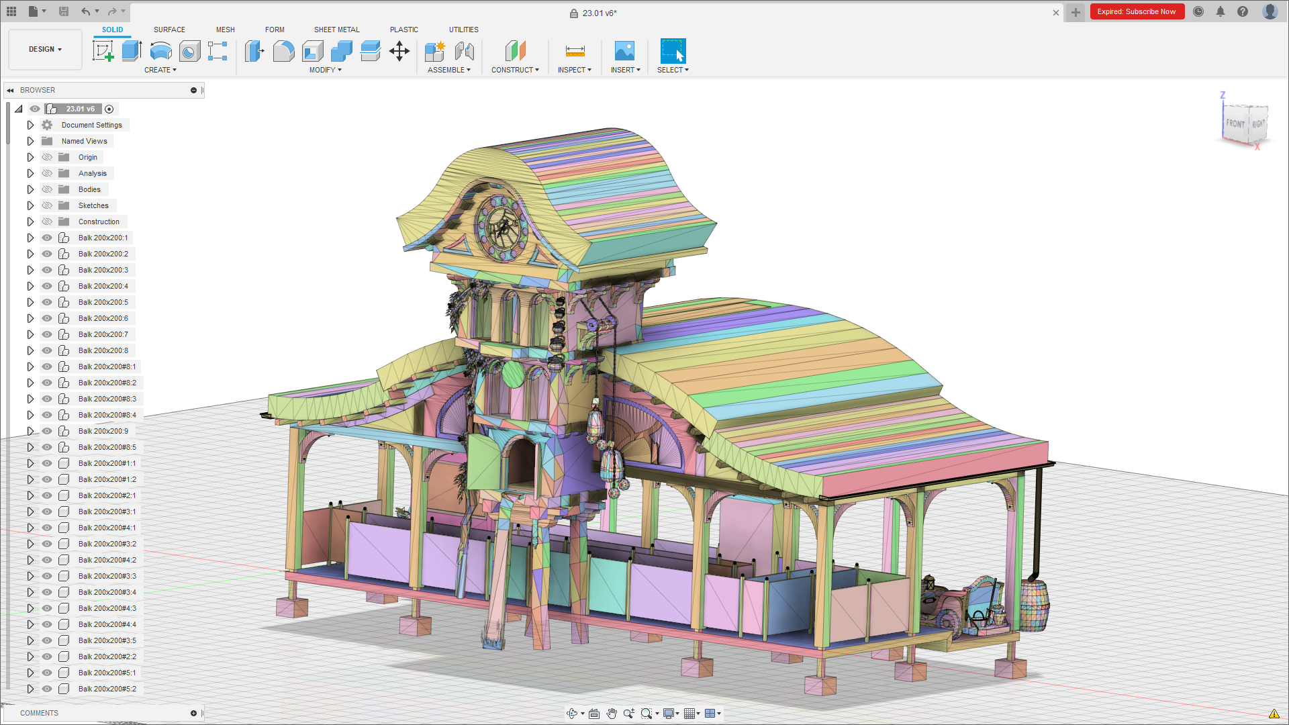Expand the COMMENTS panel
The height and width of the screenshot is (725, 1289).
(x=193, y=713)
